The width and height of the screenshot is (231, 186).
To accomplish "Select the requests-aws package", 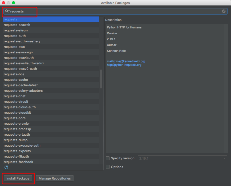I will coord(51,47).
